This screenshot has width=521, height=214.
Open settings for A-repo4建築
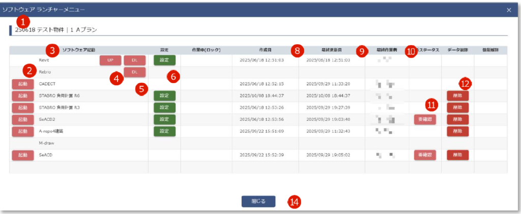[x=164, y=131]
